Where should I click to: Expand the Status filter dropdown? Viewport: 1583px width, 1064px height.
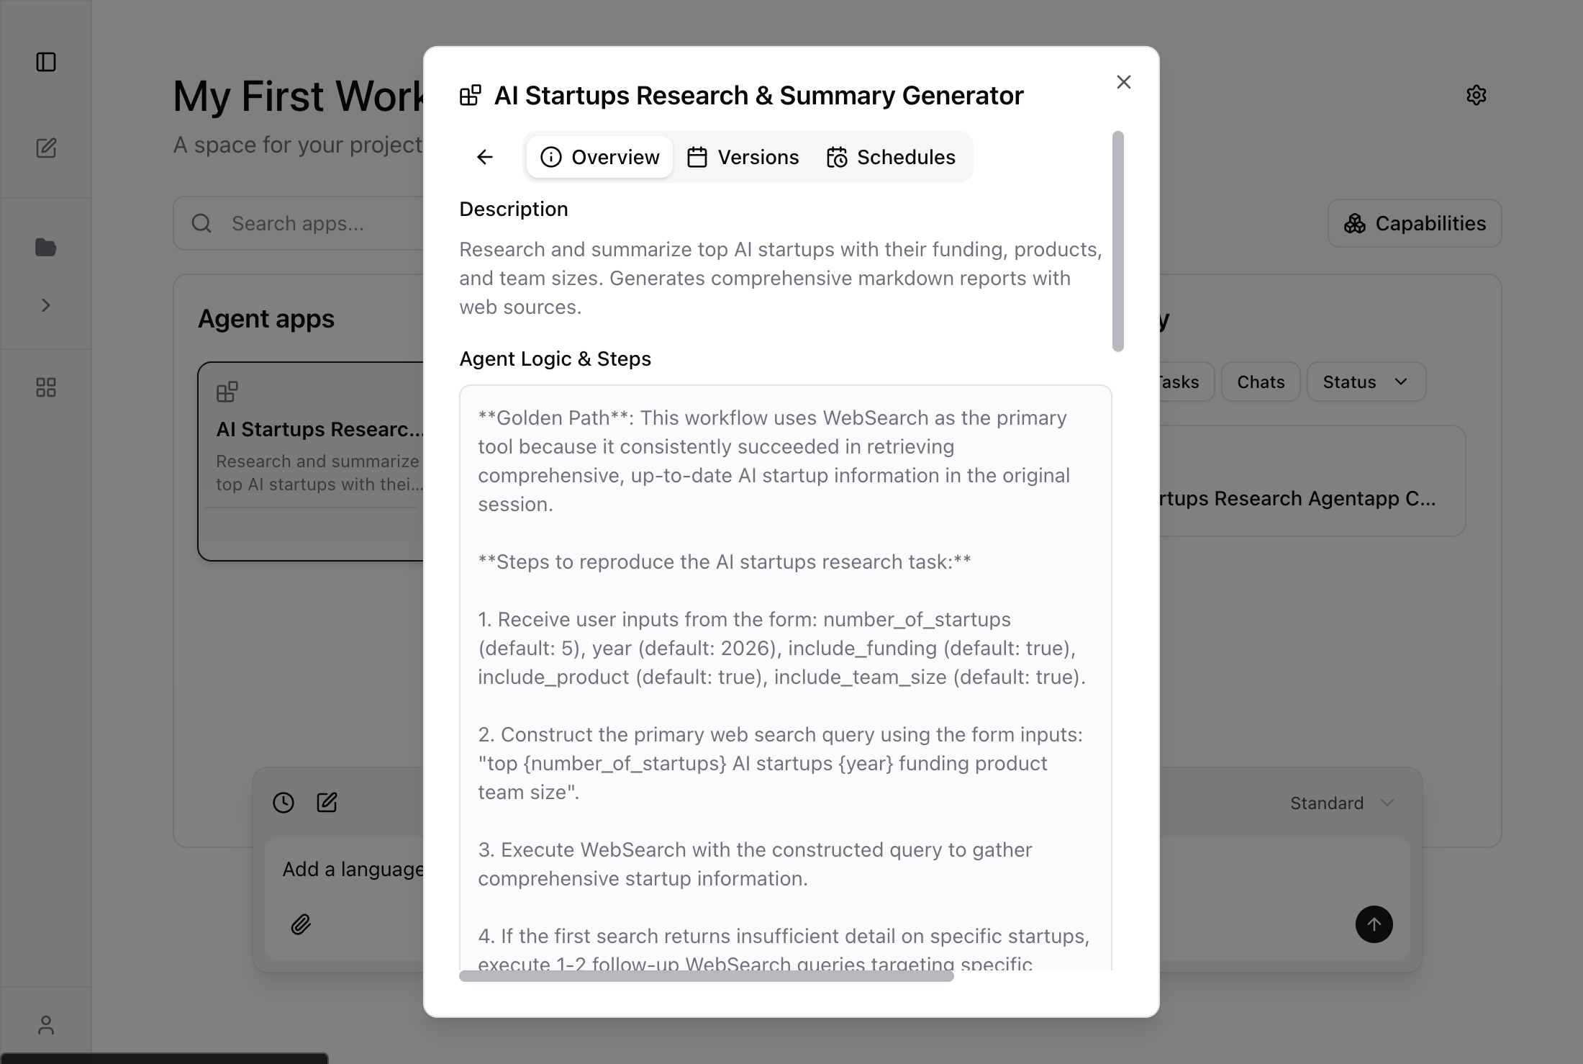tap(1365, 382)
